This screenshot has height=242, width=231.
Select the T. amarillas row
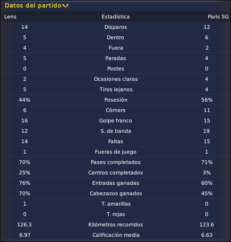point(116,204)
